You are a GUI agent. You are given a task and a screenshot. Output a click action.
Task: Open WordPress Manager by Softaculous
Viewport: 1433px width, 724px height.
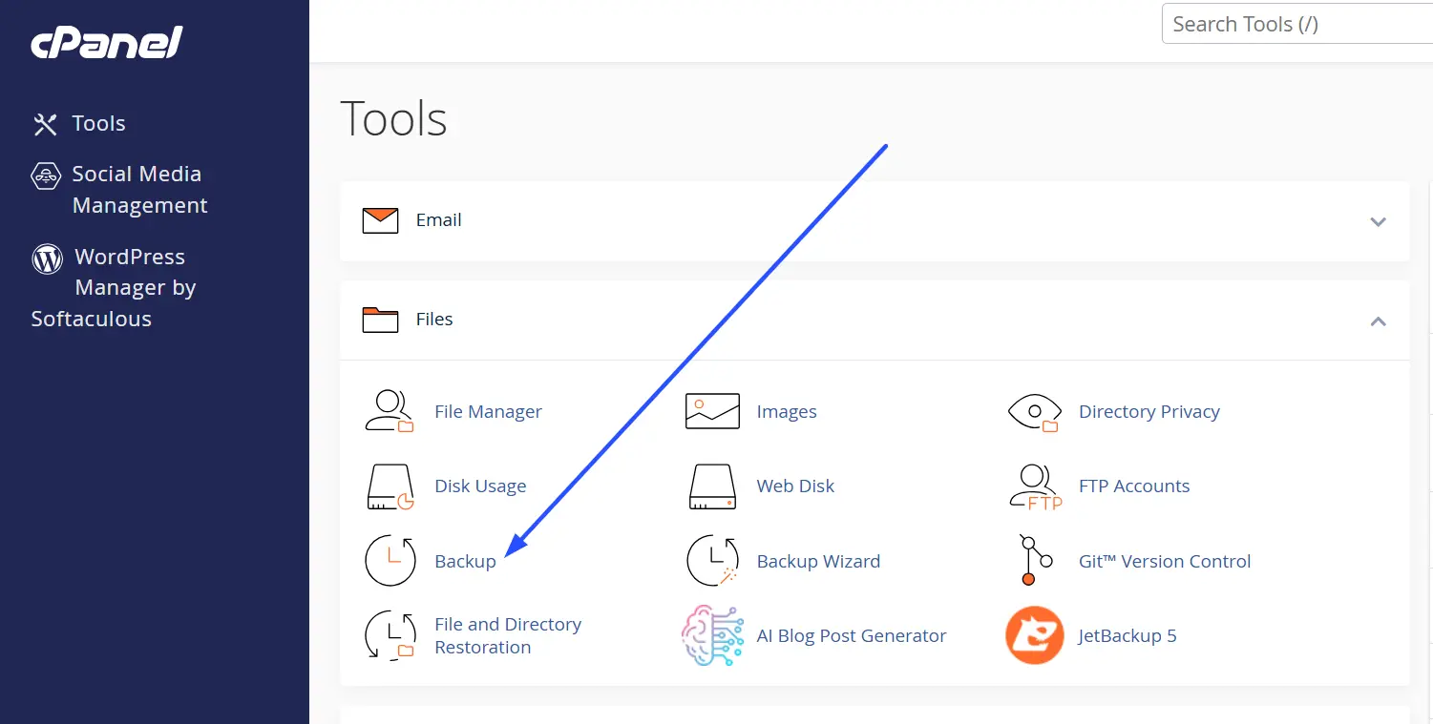pyautogui.click(x=114, y=288)
